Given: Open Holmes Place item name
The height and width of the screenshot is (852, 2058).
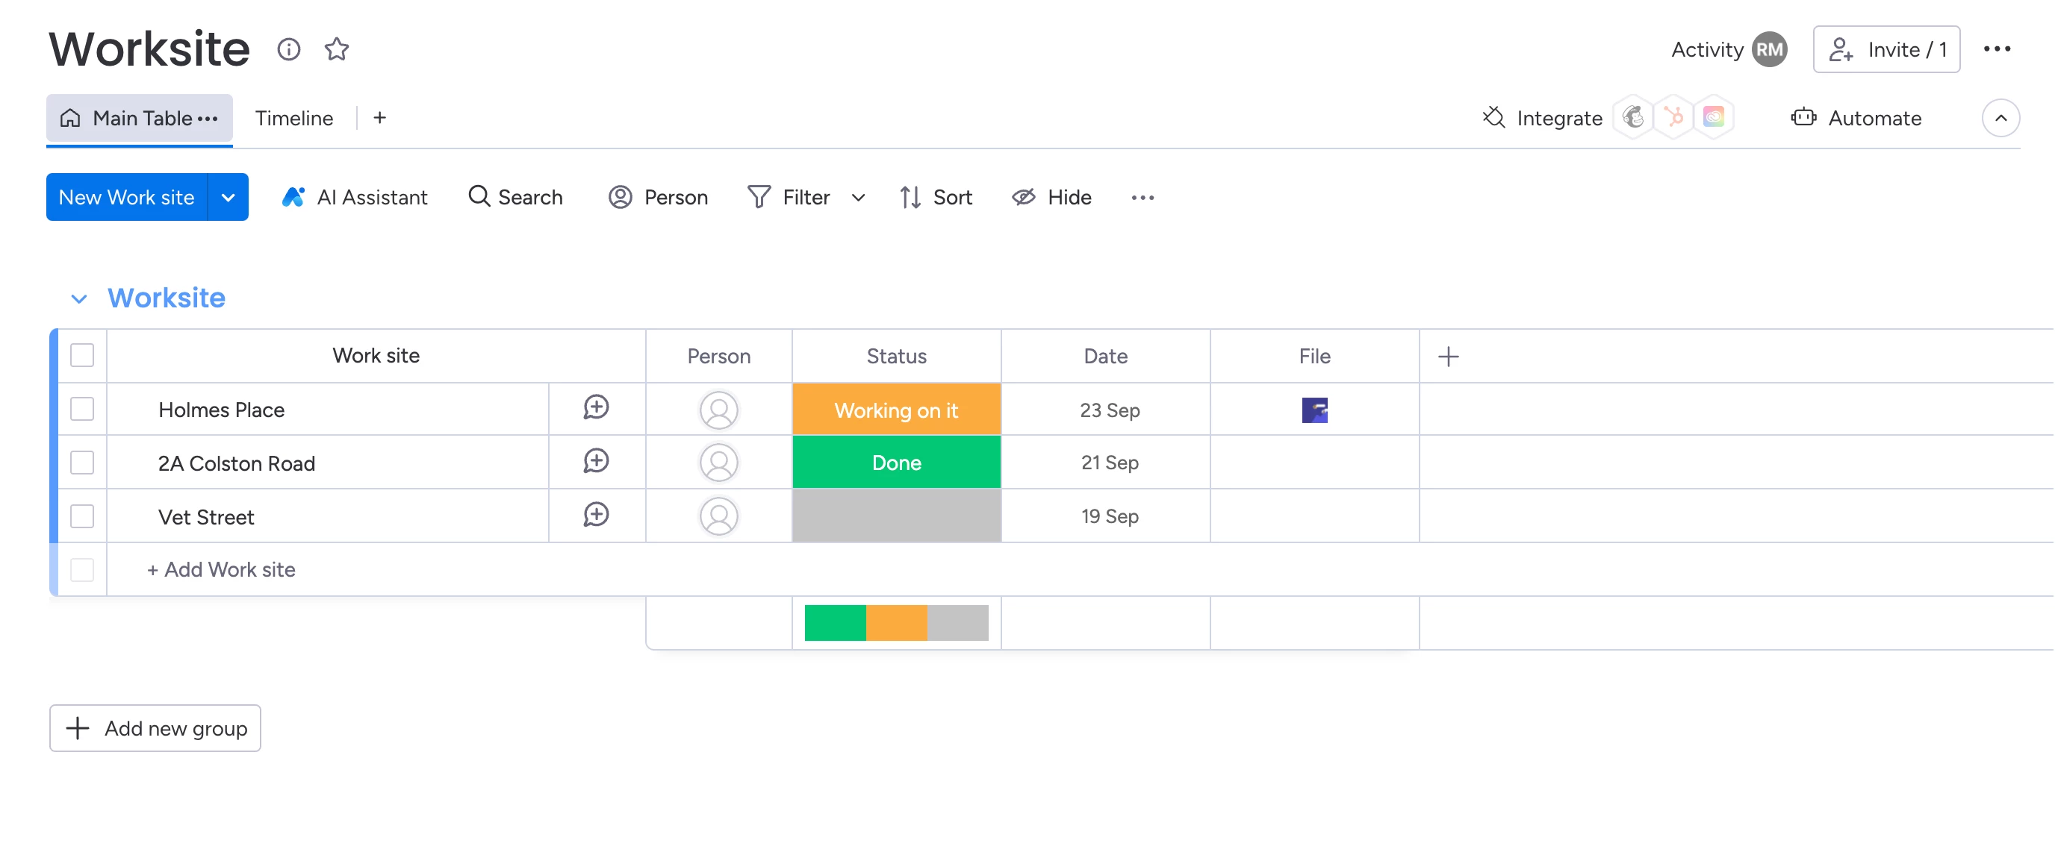Looking at the screenshot, I should (x=221, y=410).
